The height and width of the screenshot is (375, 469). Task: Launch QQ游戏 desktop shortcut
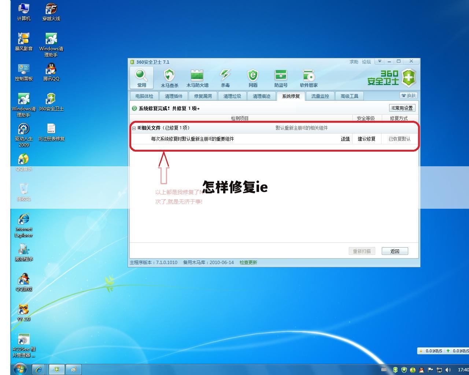tap(23, 282)
